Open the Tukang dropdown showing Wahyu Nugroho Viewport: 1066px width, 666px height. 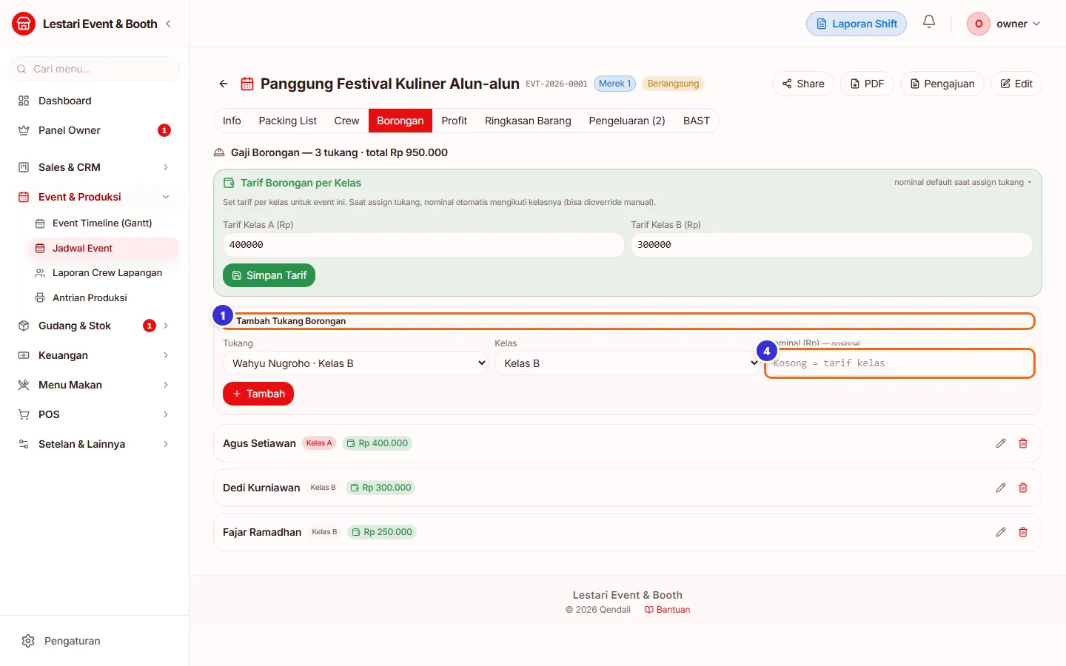(355, 363)
